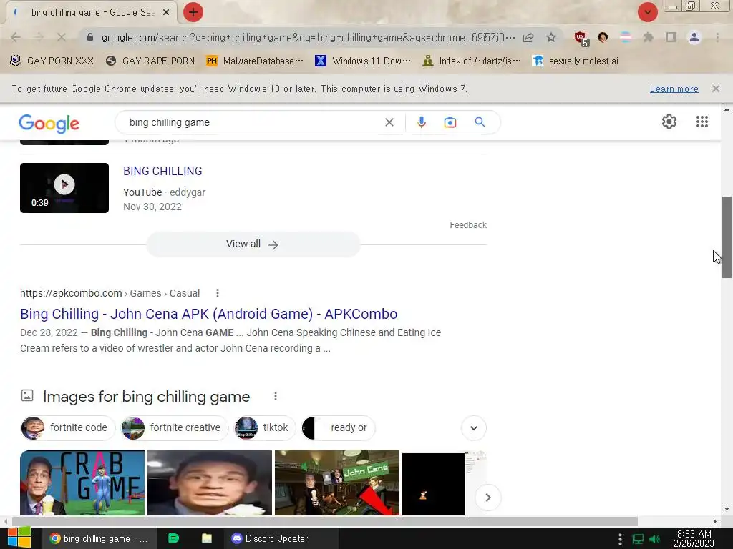Select the 'tiktok' image chip
This screenshot has width=733, height=549.
[265, 427]
